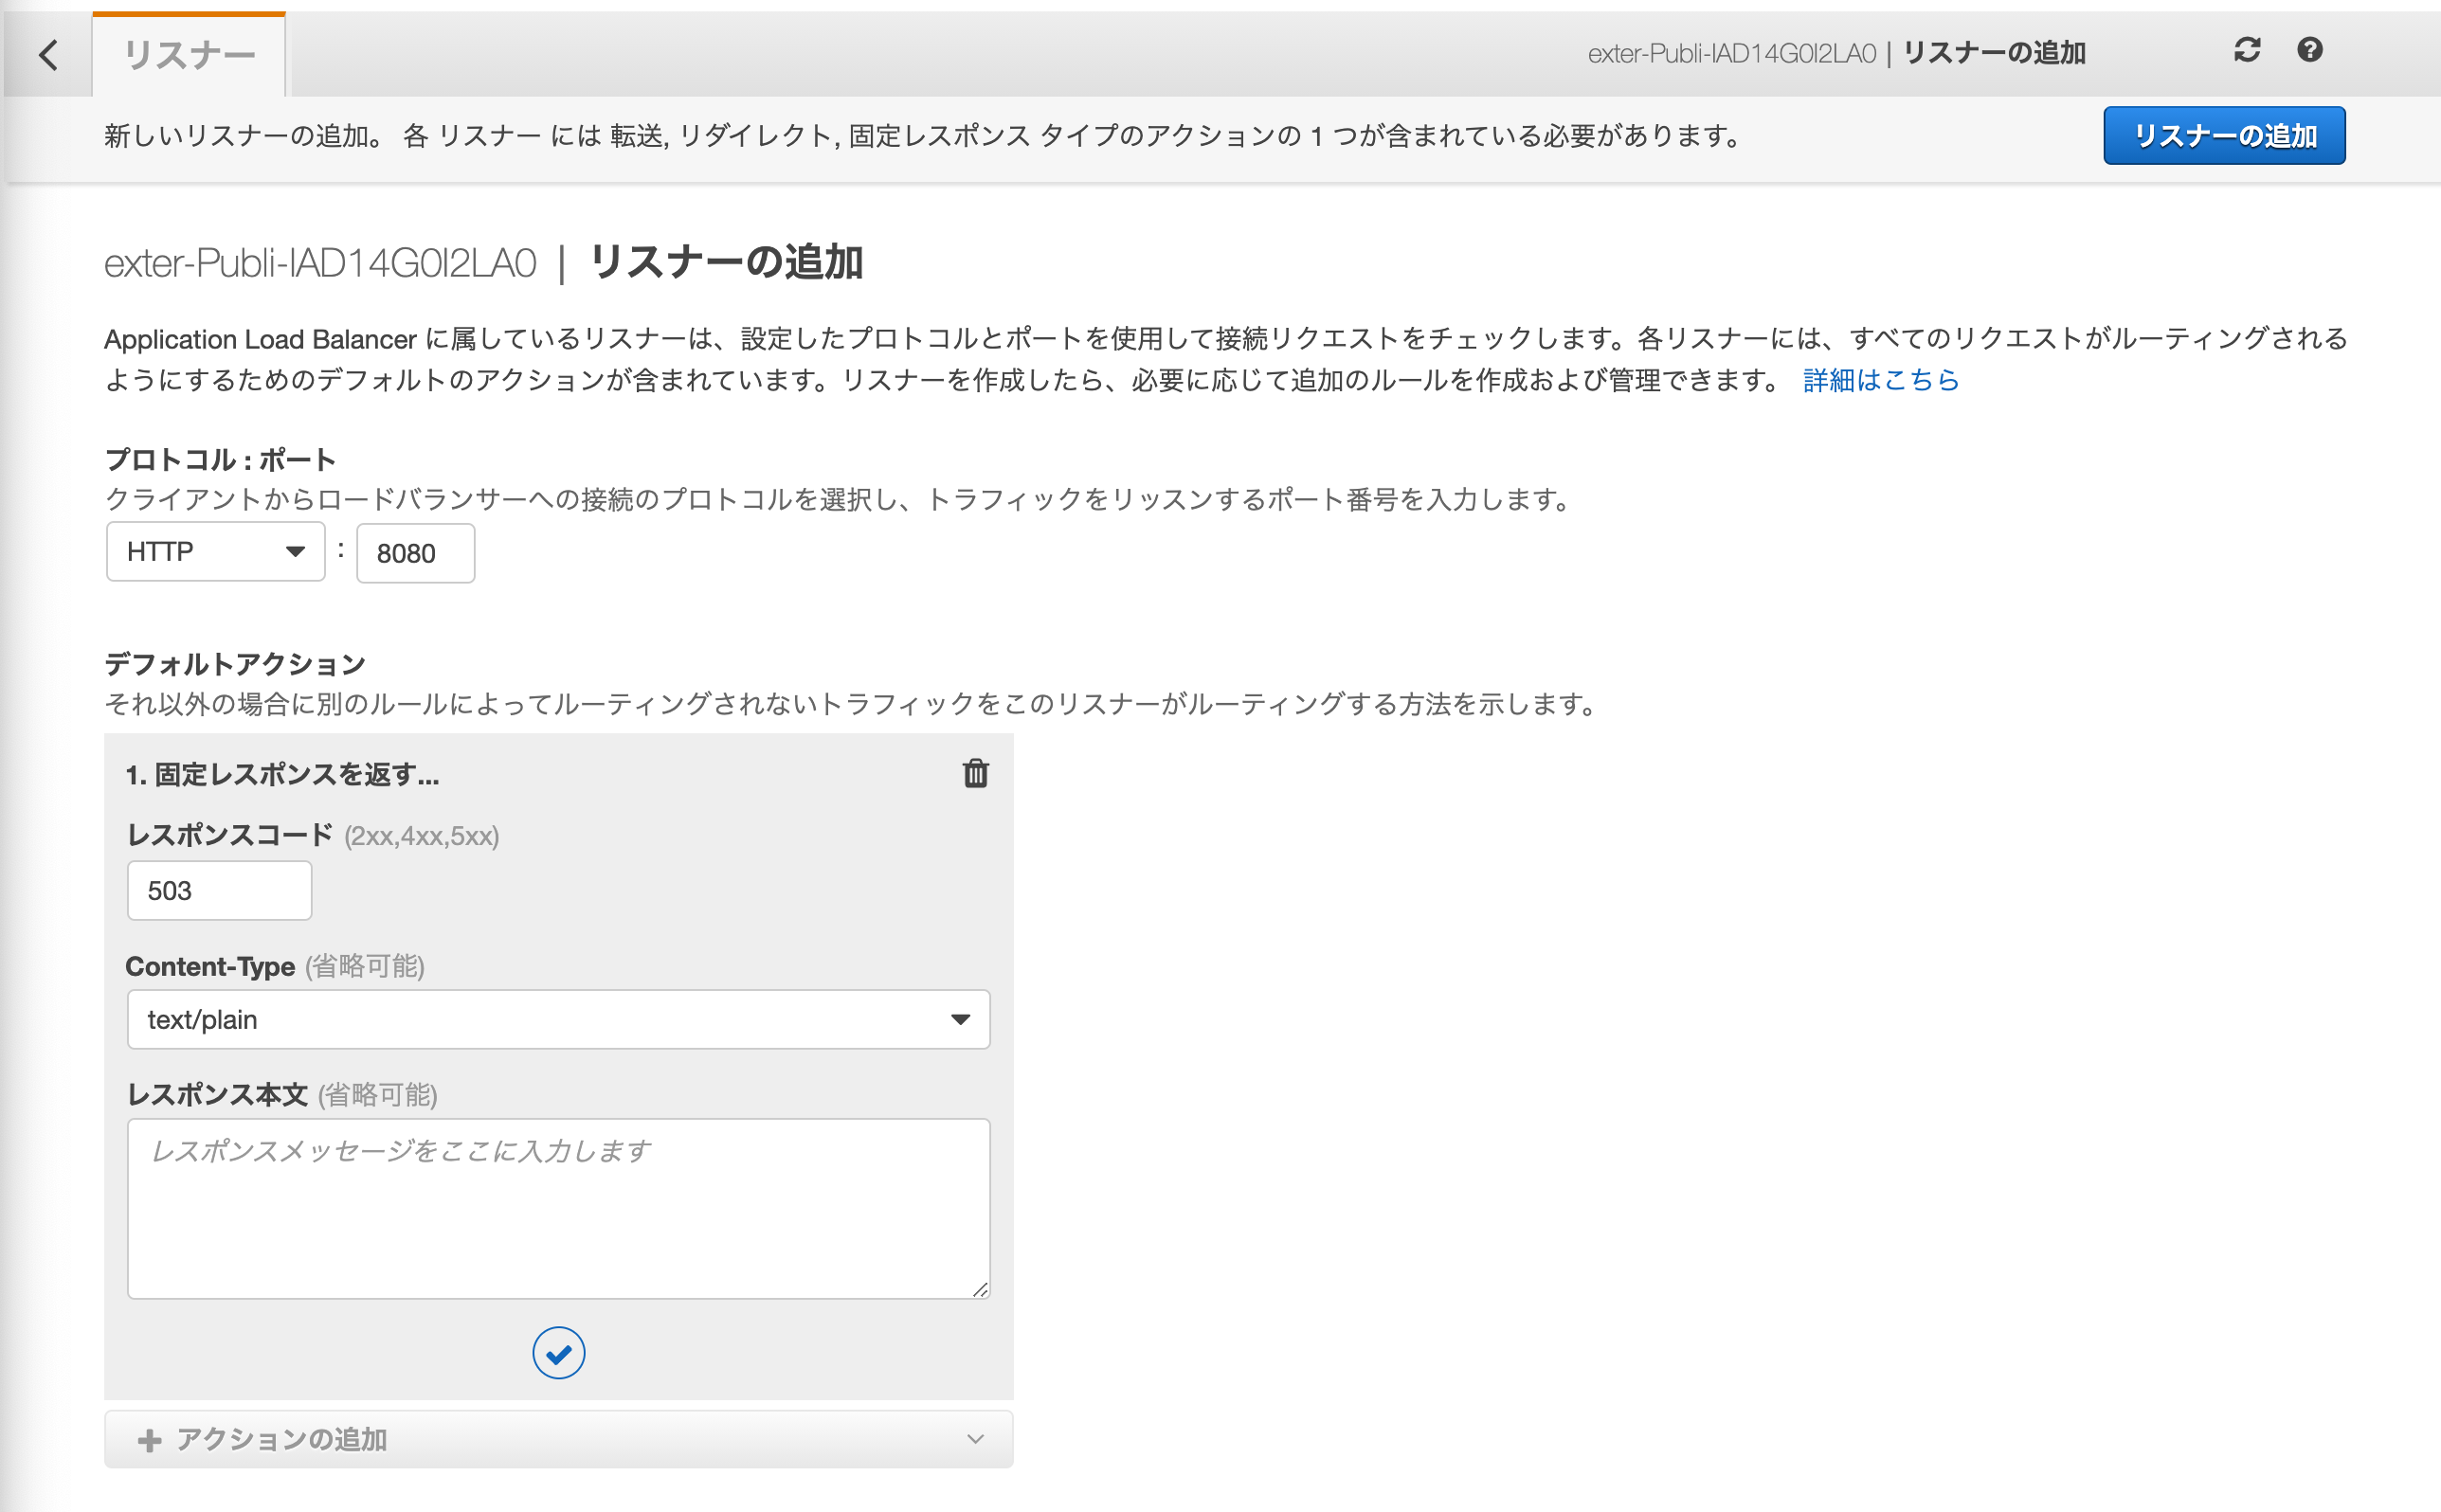Click the port field showing 8080
This screenshot has height=1512, width=2441.
point(415,552)
